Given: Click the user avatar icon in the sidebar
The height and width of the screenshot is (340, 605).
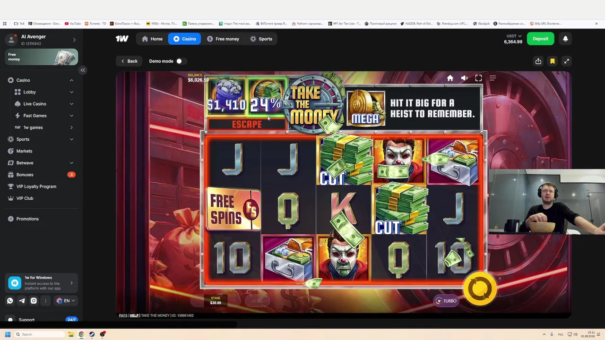Looking at the screenshot, I should 11,40.
